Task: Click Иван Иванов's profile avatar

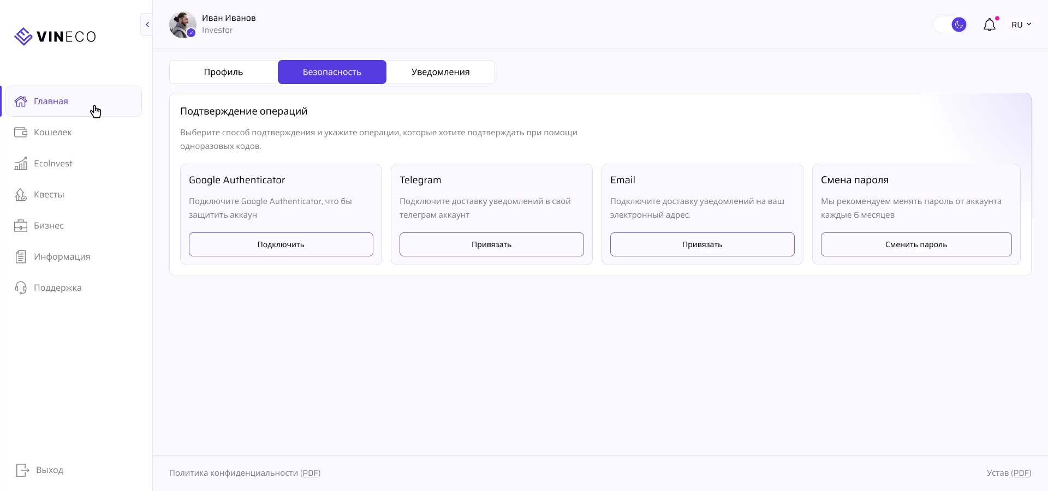Action: click(182, 25)
